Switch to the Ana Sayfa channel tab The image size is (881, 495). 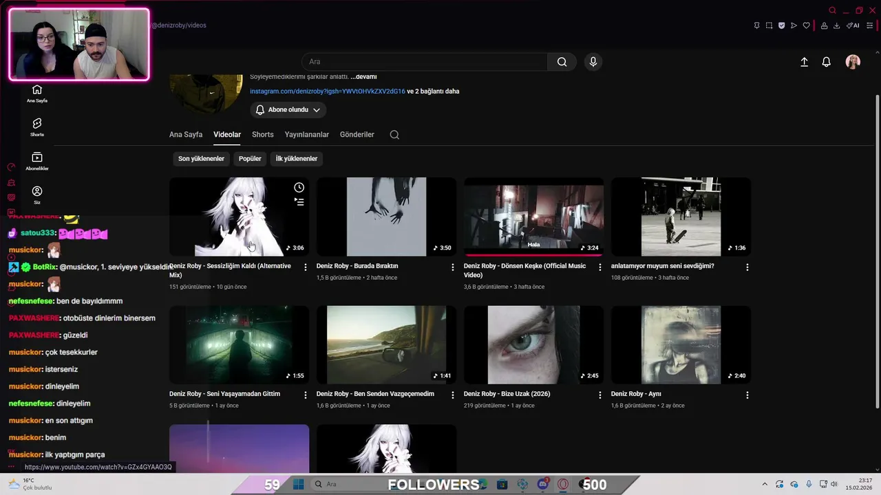186,135
